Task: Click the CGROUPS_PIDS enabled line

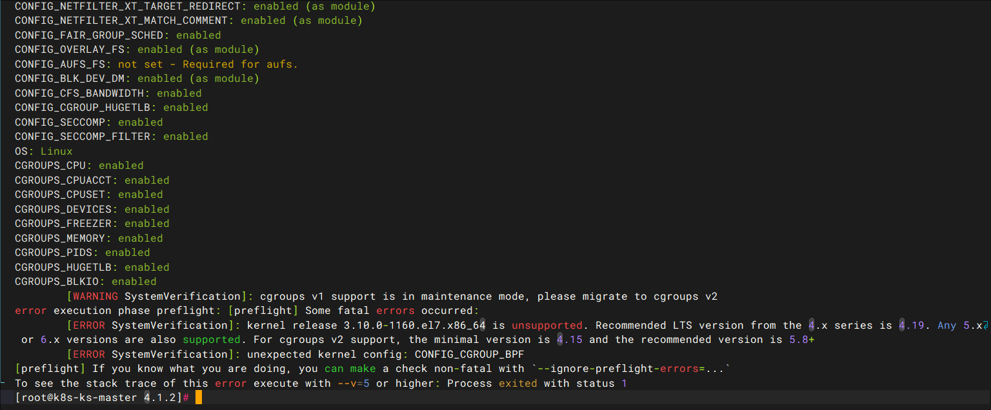Action: coord(83,253)
